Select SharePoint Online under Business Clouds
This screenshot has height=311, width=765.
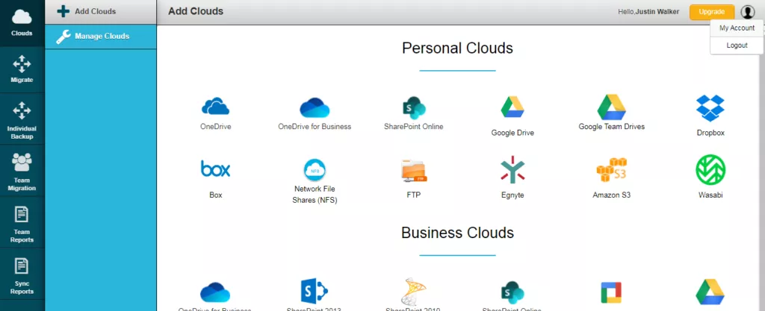coord(512,296)
